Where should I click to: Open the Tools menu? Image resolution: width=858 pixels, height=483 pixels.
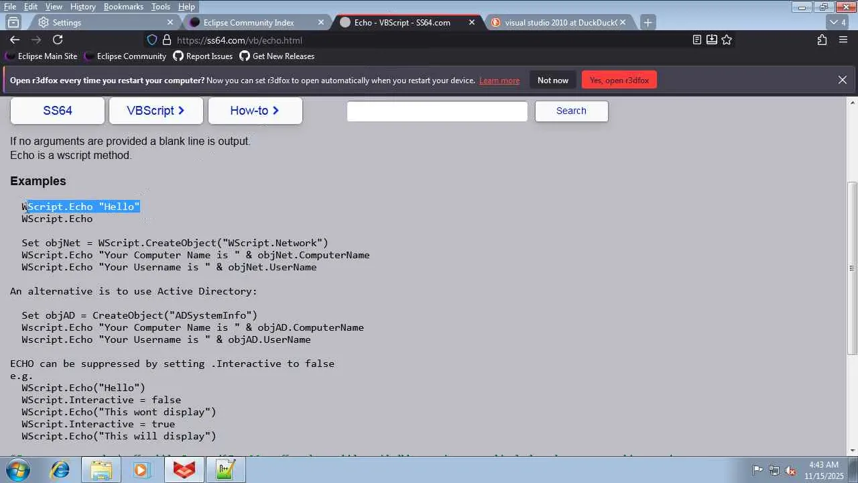tap(160, 7)
